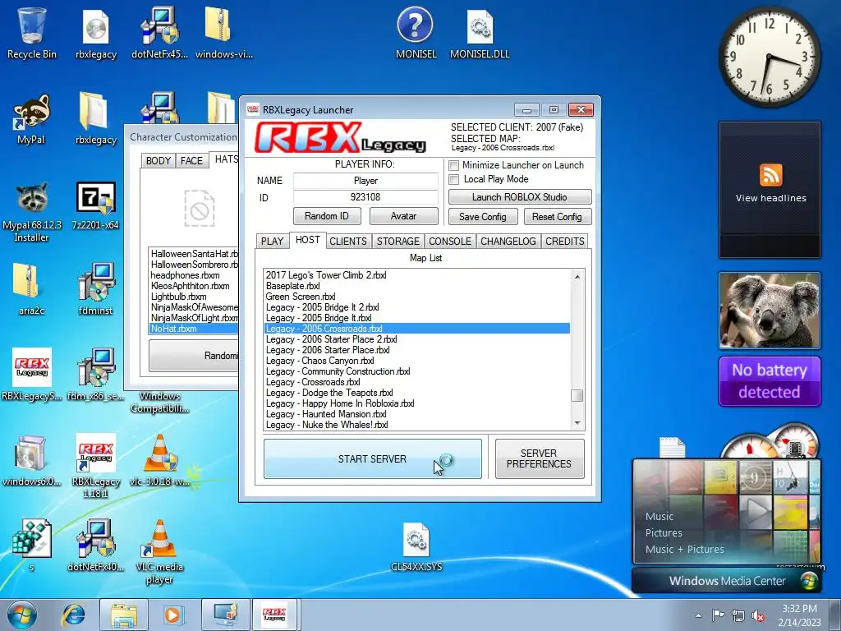Click the muted volume tray icon

click(x=758, y=615)
